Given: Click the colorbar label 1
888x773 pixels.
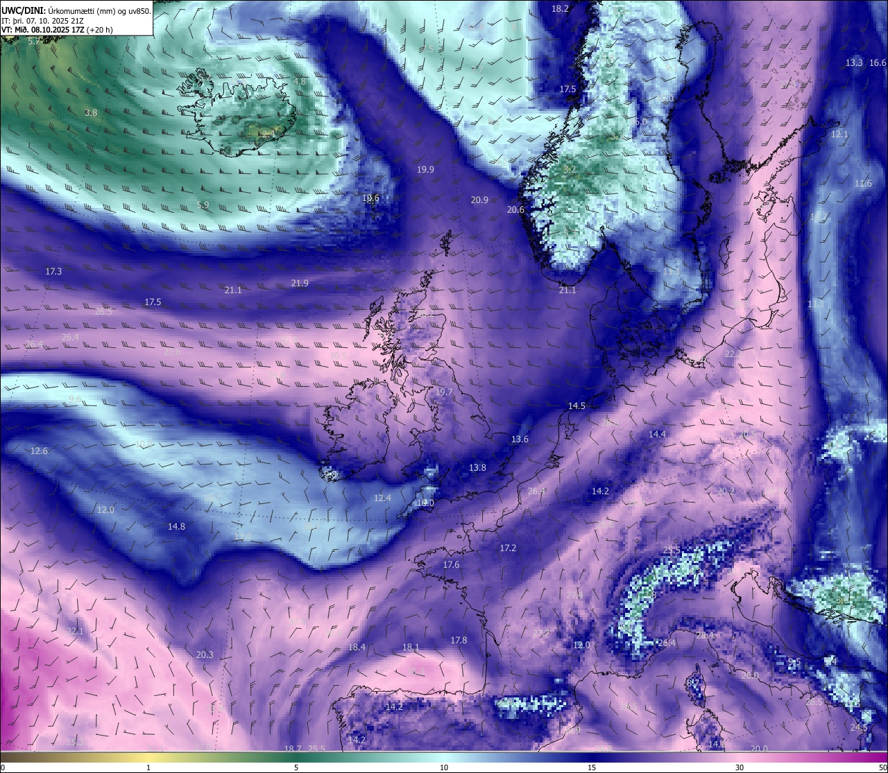Looking at the screenshot, I should 148,767.
